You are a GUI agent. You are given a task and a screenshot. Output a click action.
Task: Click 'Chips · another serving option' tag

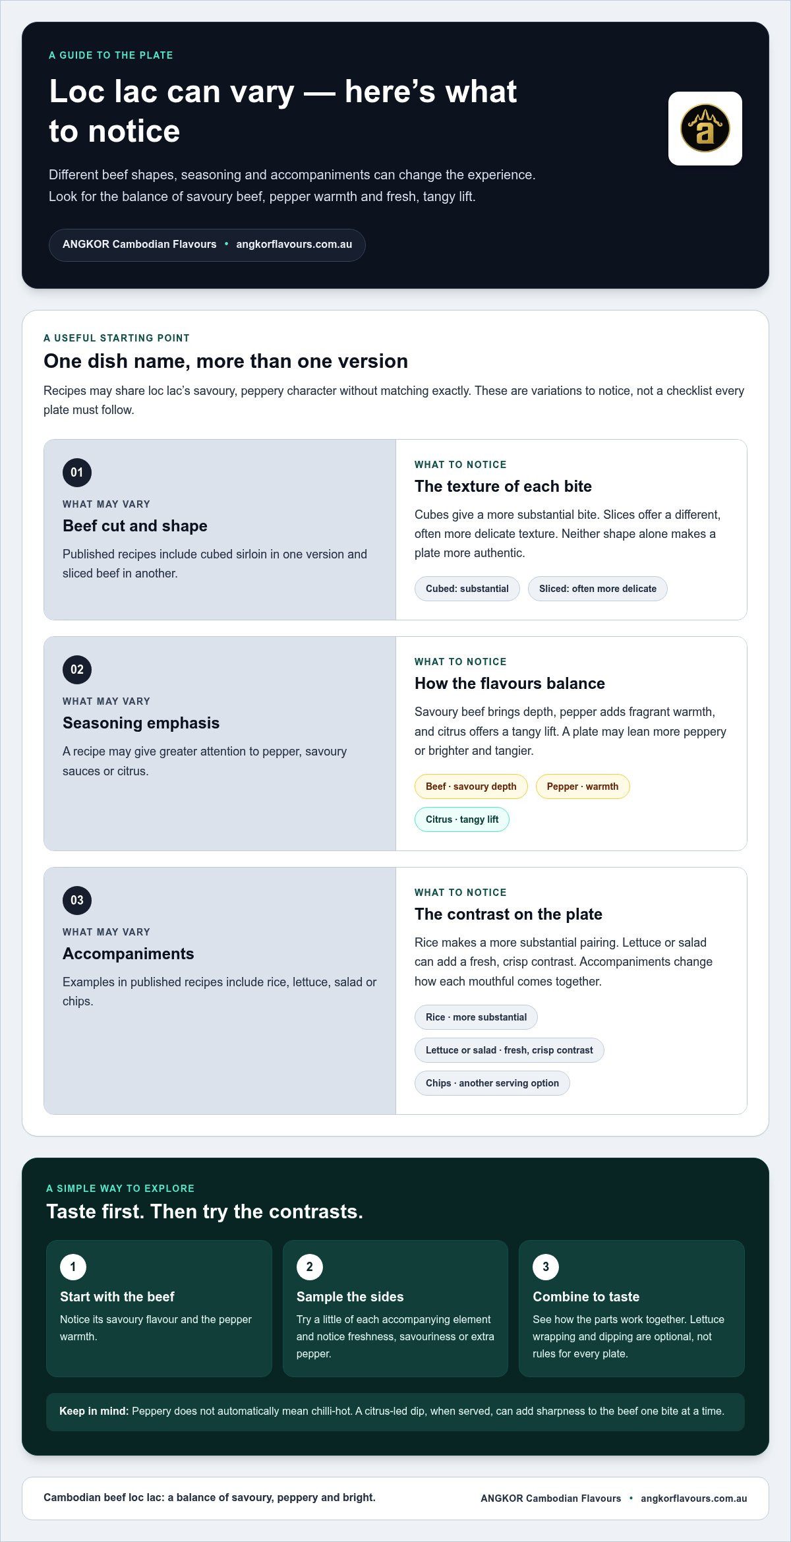492,1083
